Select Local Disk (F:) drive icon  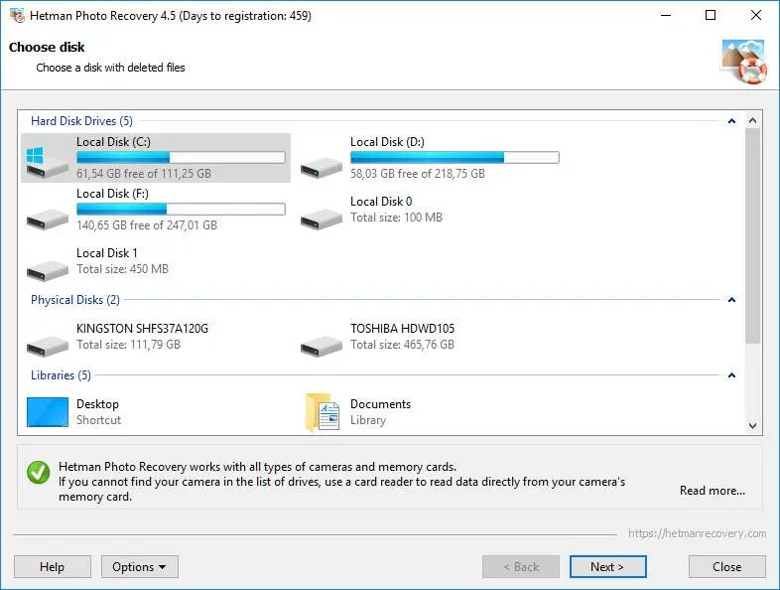48,220
